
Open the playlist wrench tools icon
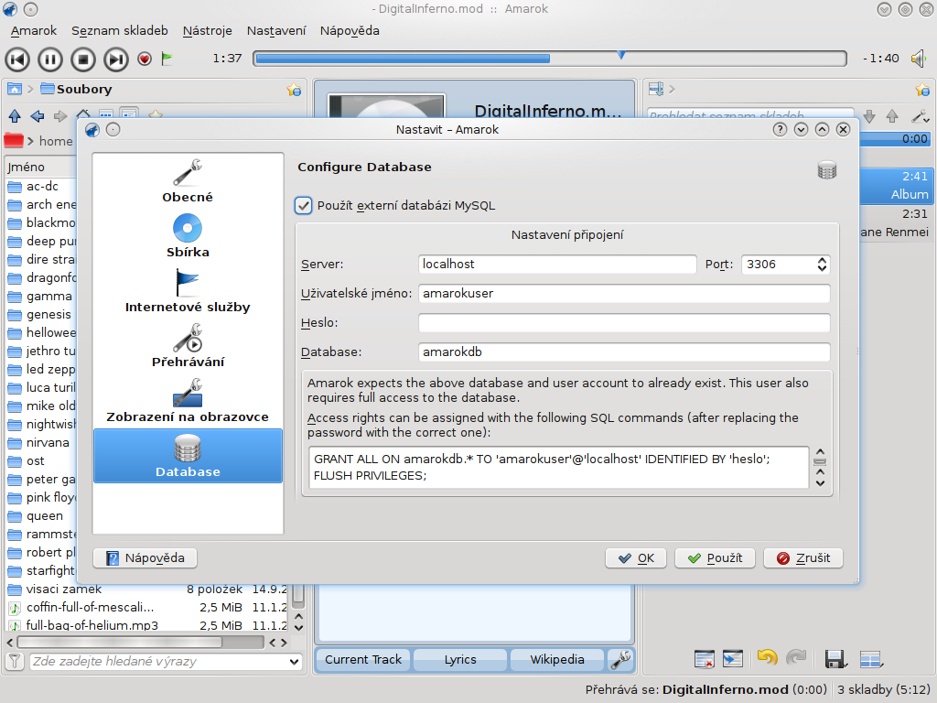(920, 116)
